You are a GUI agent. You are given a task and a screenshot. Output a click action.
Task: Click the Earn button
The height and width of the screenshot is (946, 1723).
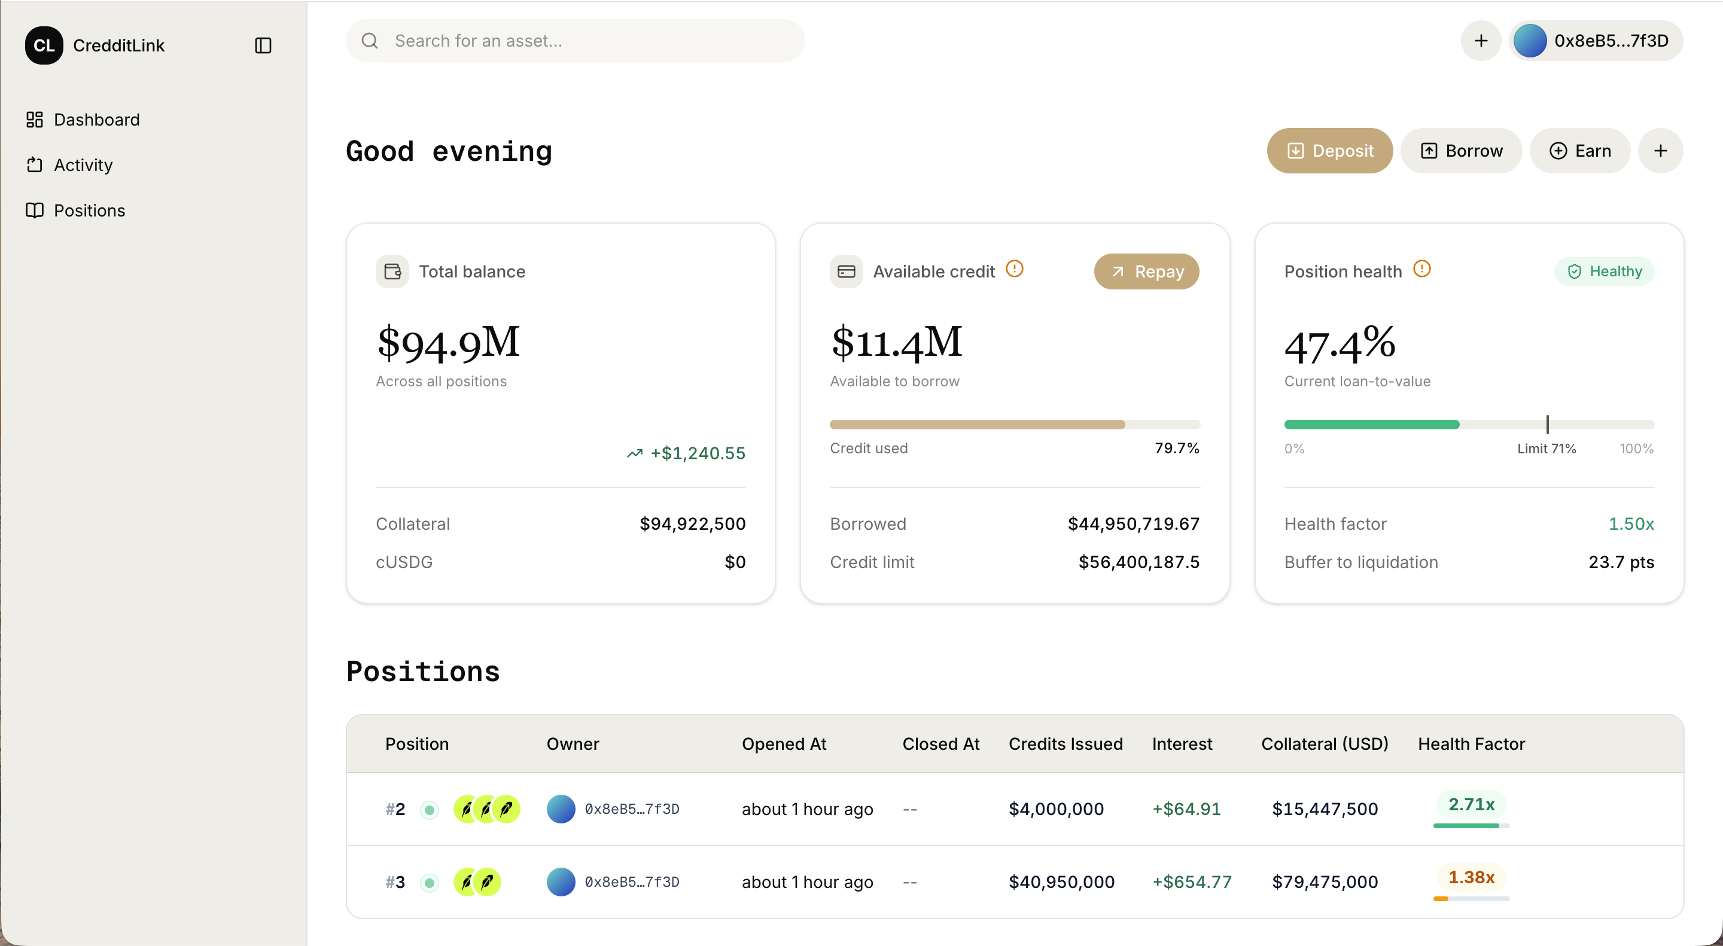1580,151
